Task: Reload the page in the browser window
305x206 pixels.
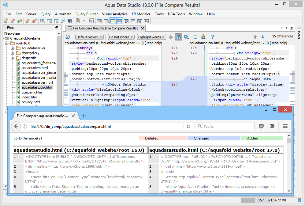Action: click(188, 126)
